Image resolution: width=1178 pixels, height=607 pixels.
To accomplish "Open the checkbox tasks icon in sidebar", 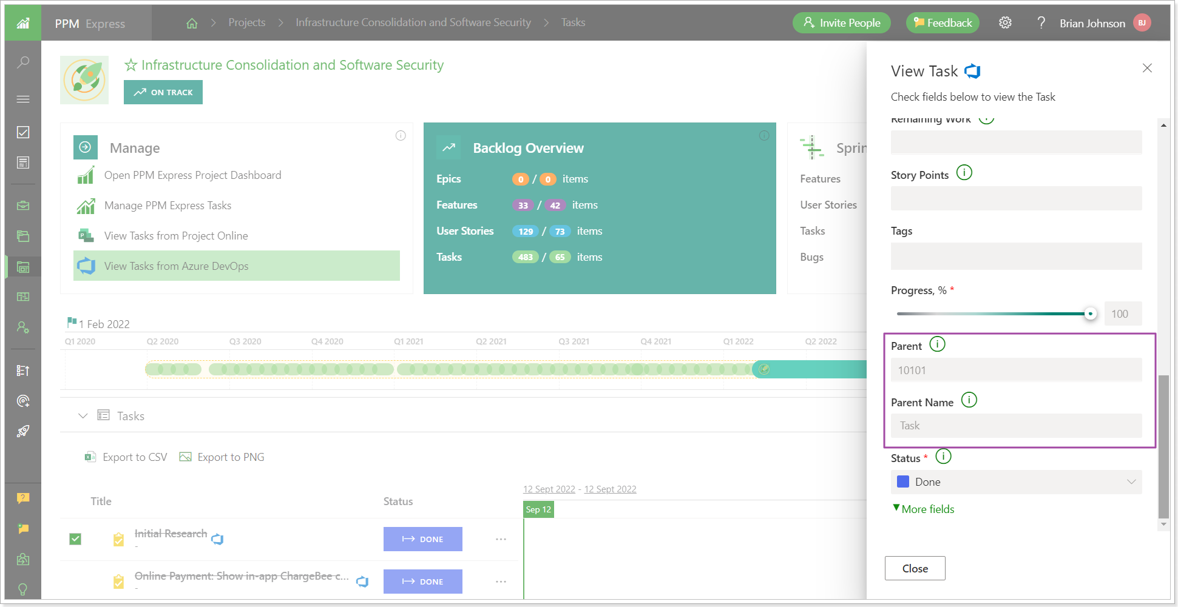I will pyautogui.click(x=23, y=132).
